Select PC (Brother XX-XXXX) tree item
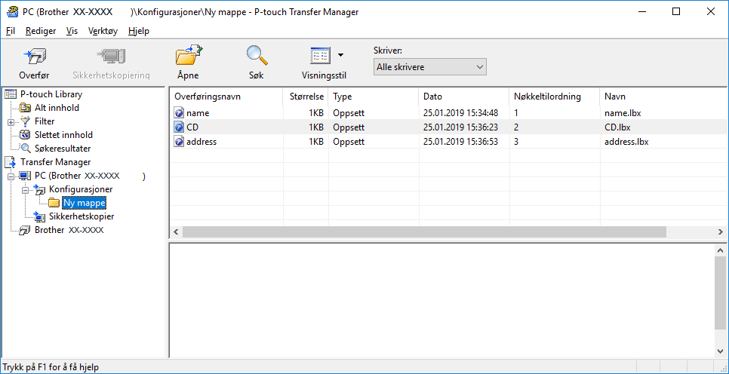This screenshot has width=729, height=374. 91,176
